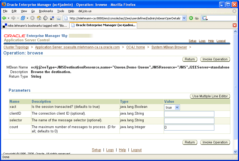Navigate to the OC4J: home breadcrumb
Screen dimensions: 239x161
pos(135,47)
